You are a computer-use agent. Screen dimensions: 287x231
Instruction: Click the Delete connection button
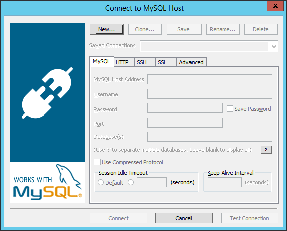coord(261,29)
